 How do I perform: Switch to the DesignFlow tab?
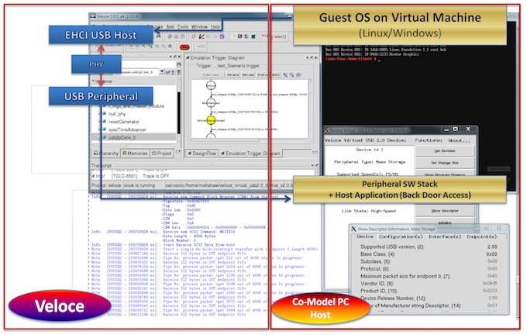coord(201,154)
